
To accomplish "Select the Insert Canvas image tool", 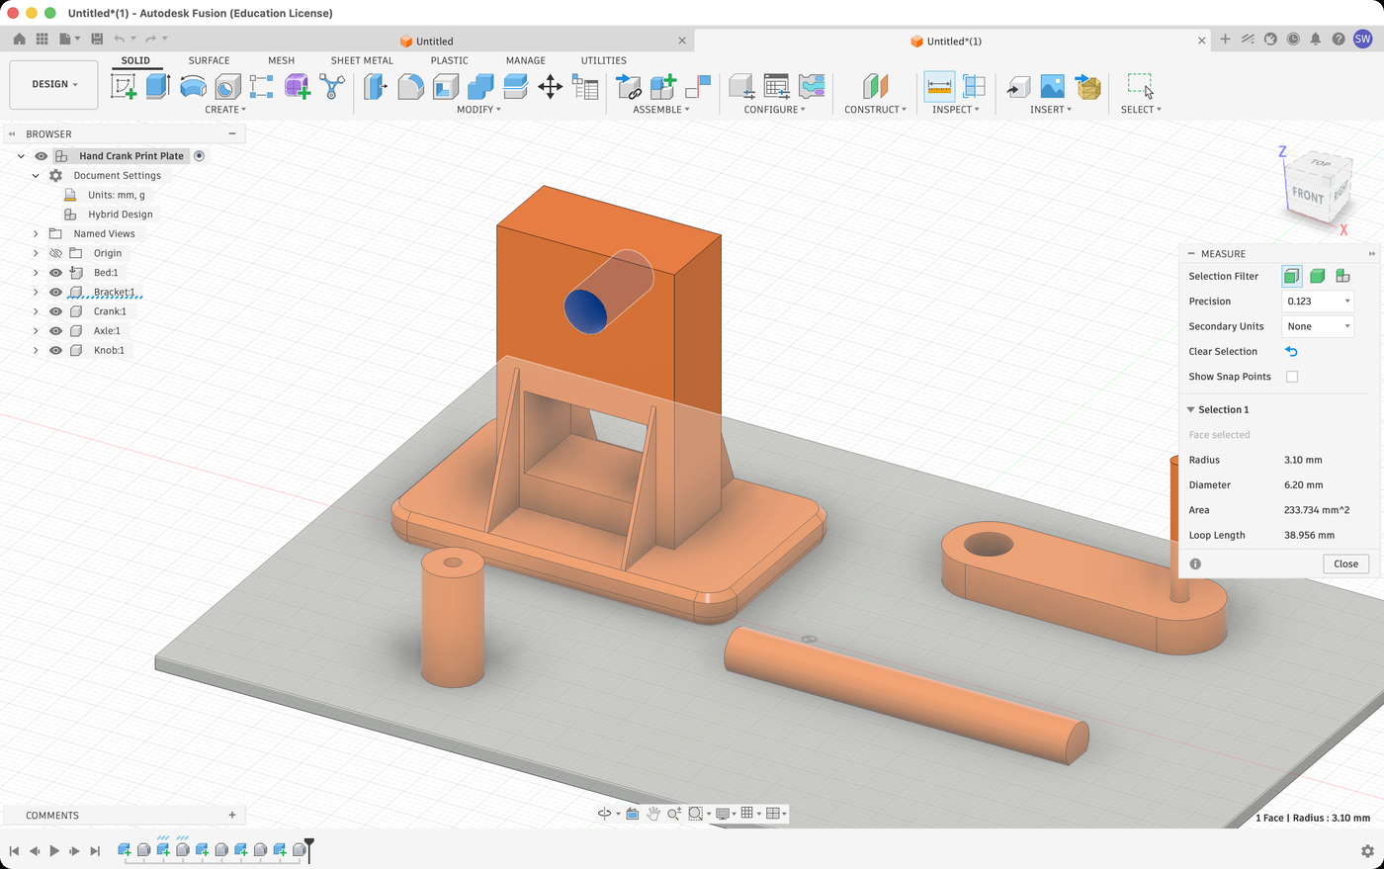I will [1053, 87].
